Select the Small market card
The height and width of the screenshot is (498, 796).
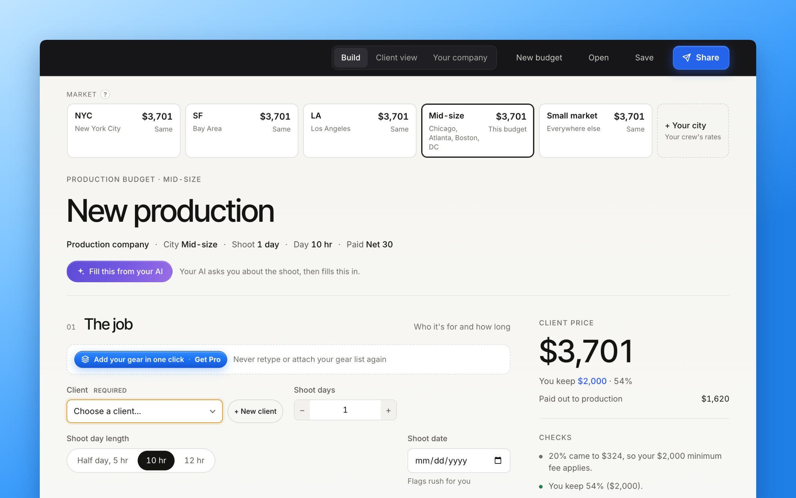[x=596, y=130]
